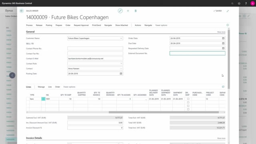Collapse the Invoice Details heading
The image size is (256, 144).
pos(34,138)
